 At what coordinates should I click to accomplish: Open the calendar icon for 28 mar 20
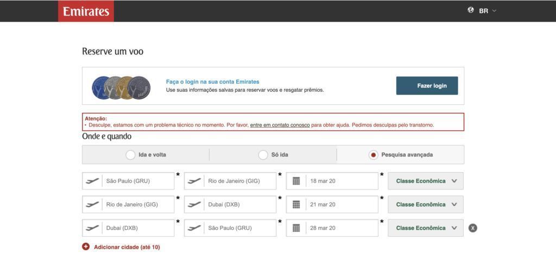[x=296, y=228]
